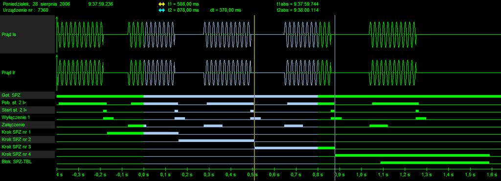The height and width of the screenshot is (181, 501).
Task: Select the Blok. SPZ-TBL label
Action: 17,161
